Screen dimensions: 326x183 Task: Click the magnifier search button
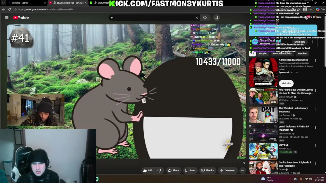point(205,18)
